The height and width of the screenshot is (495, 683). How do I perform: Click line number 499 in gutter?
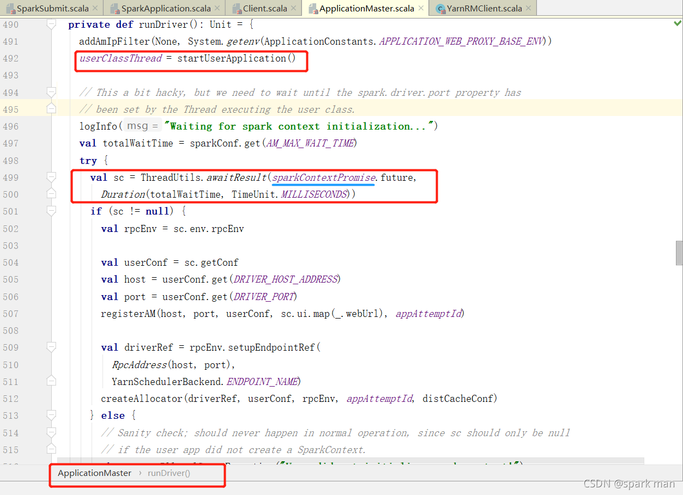pos(11,178)
